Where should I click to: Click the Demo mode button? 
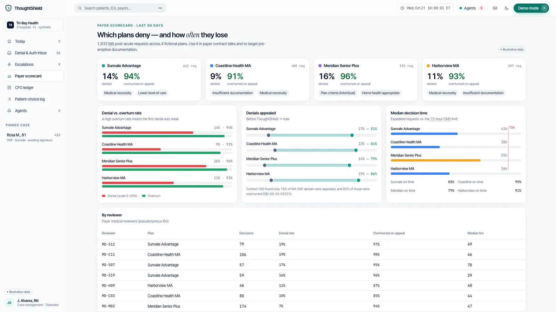pyautogui.click(x=531, y=8)
